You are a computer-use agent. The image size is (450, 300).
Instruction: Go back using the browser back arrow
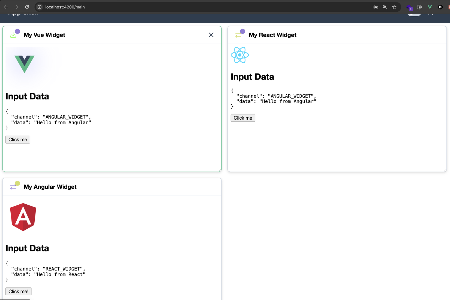click(x=6, y=7)
